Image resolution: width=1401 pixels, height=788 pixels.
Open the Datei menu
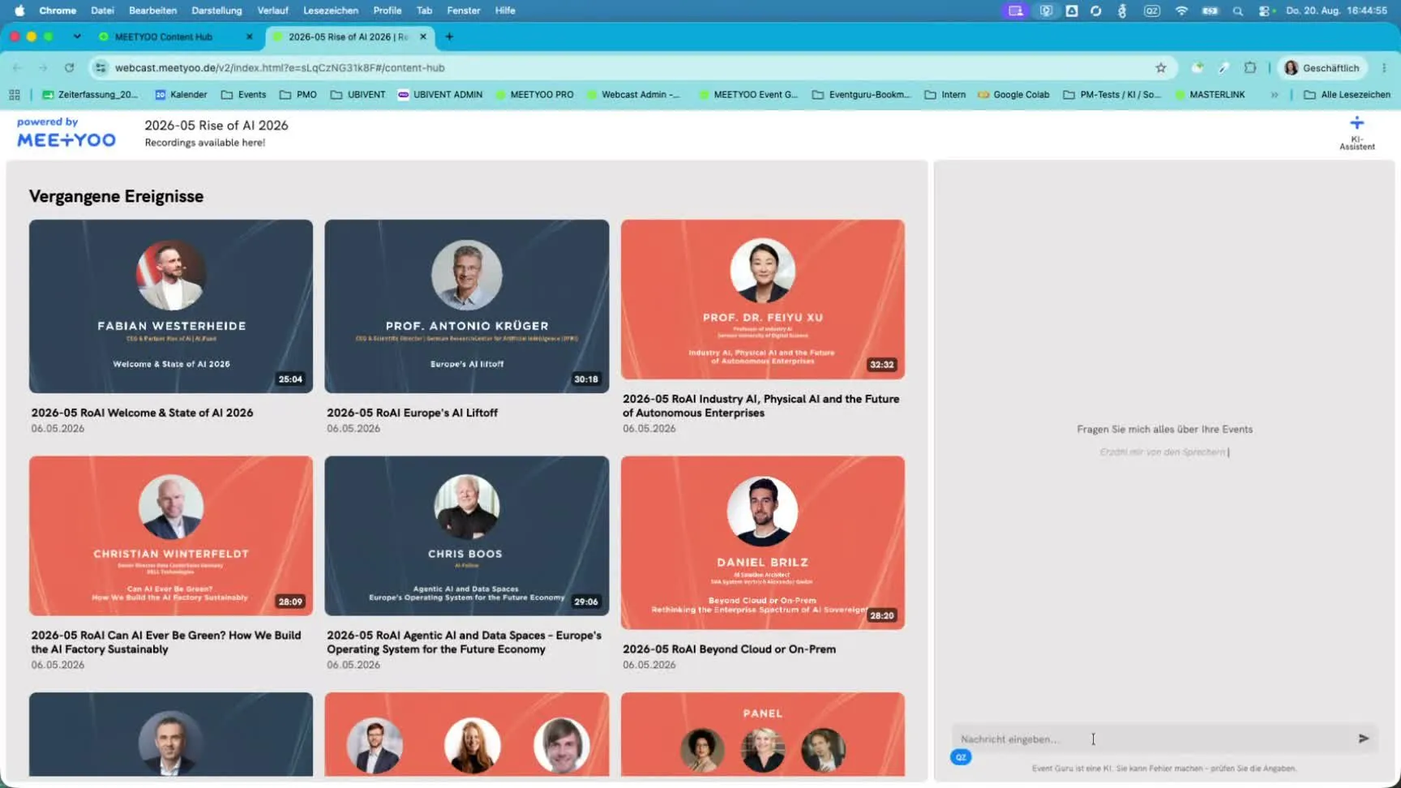pos(102,11)
